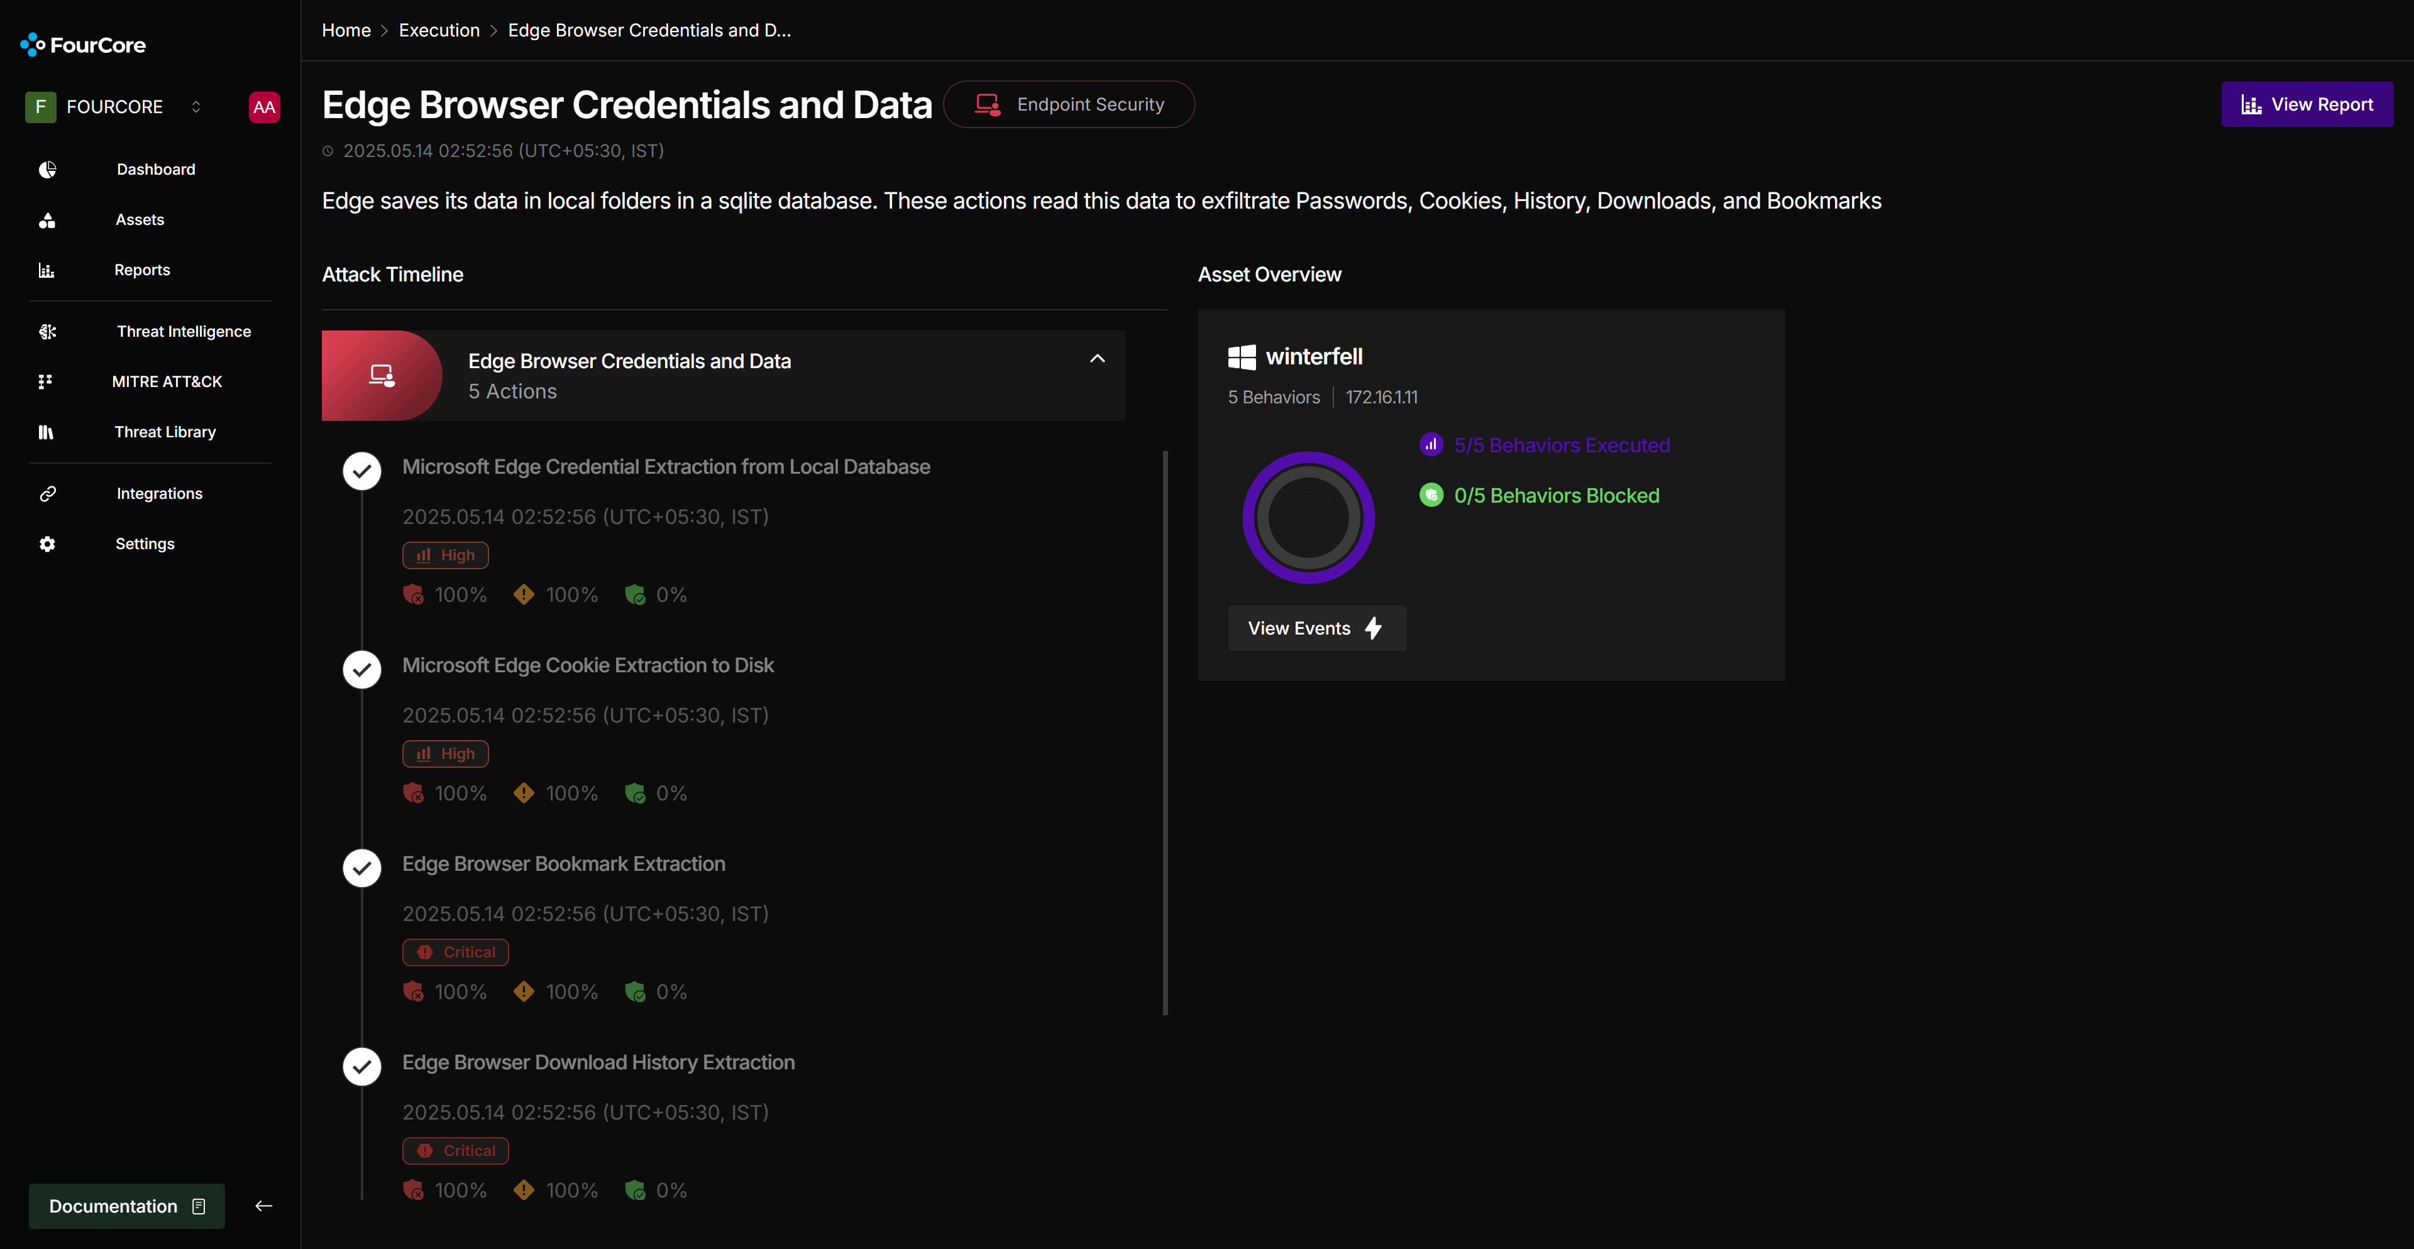This screenshot has width=2414, height=1249.
Task: Click the 172.16.1.11 IP address
Action: (1381, 397)
